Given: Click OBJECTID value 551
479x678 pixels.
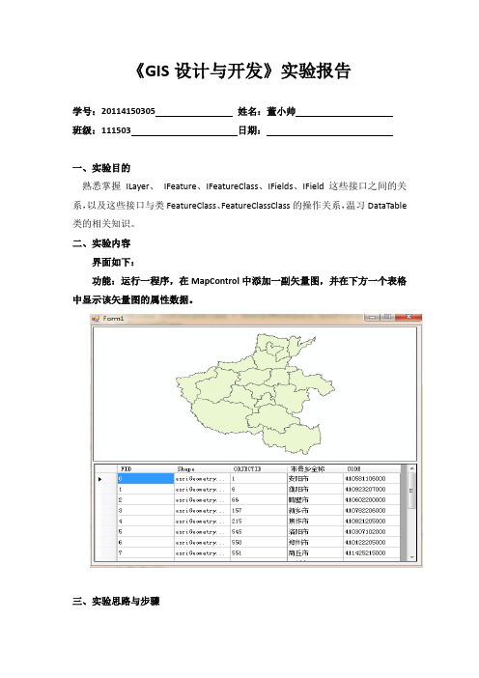Looking at the screenshot, I should pyautogui.click(x=259, y=553).
